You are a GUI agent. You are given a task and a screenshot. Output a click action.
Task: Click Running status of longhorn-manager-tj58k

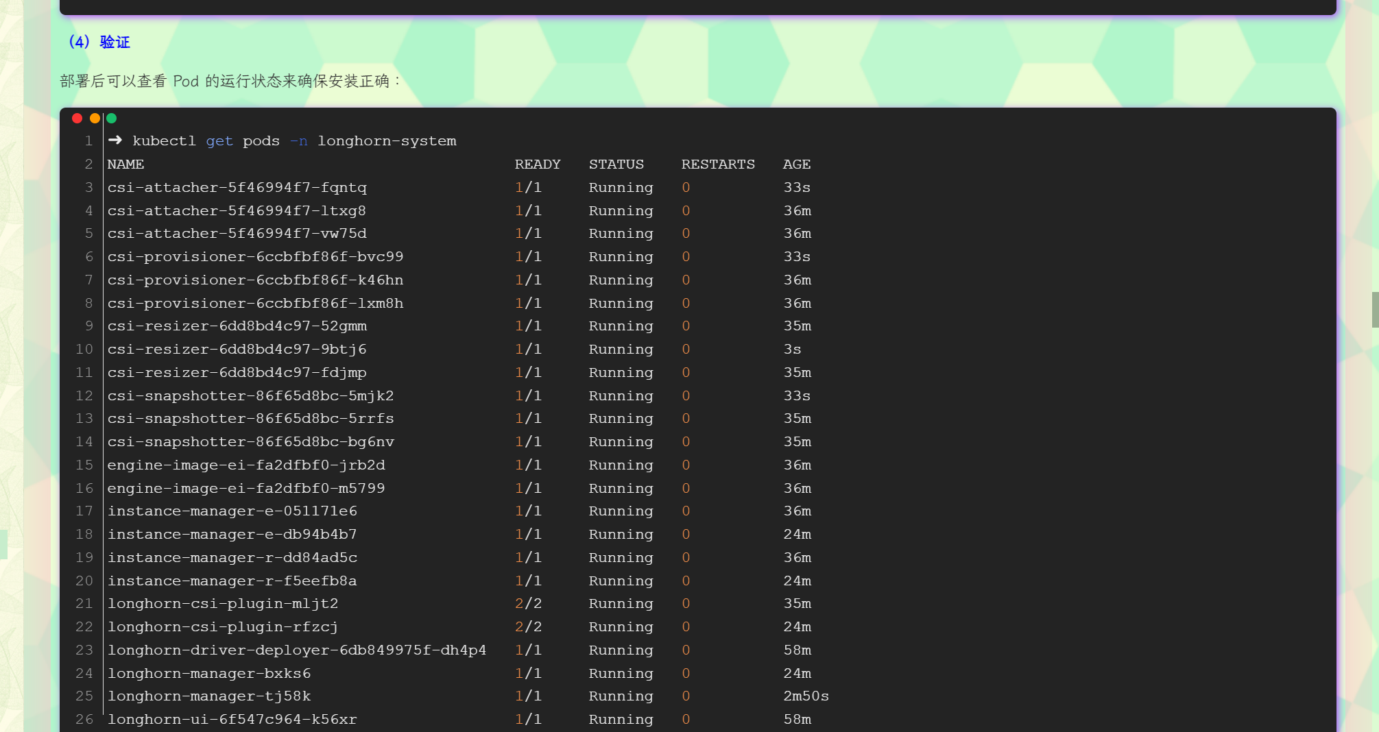coord(621,696)
